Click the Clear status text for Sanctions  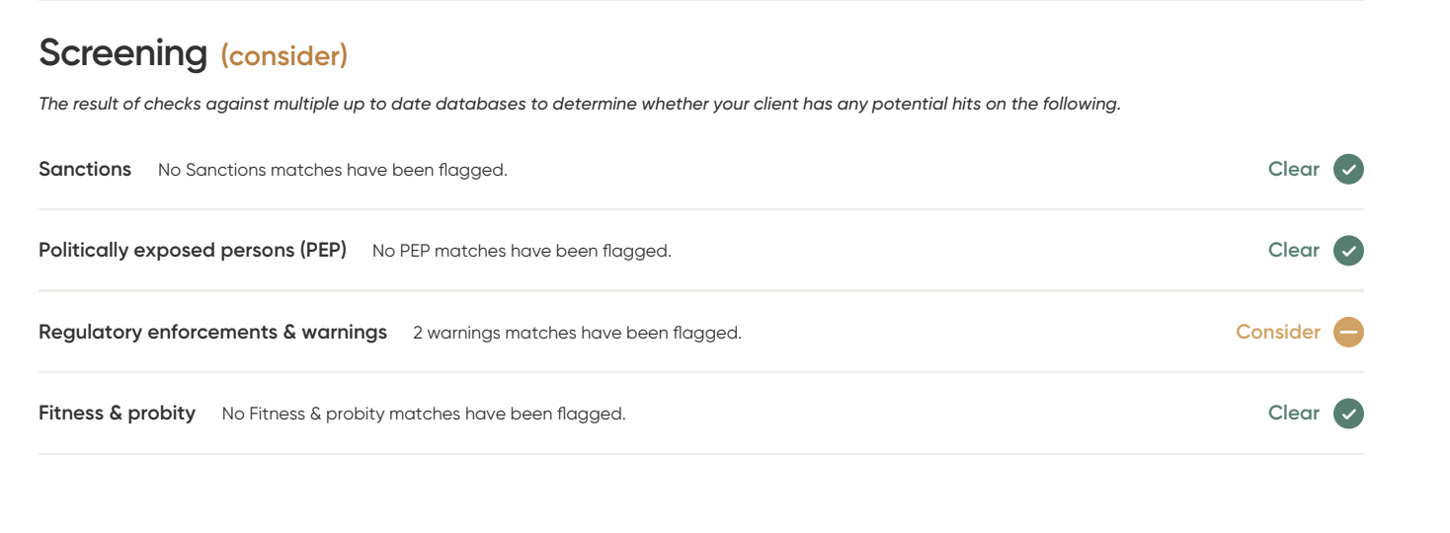point(1294,170)
